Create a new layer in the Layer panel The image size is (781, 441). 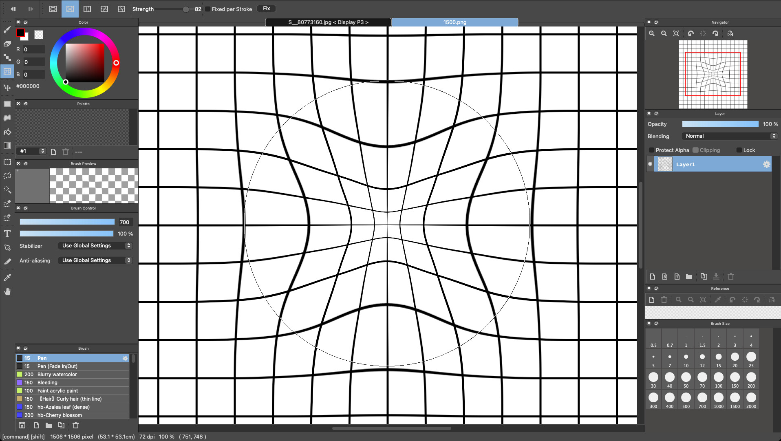point(652,276)
